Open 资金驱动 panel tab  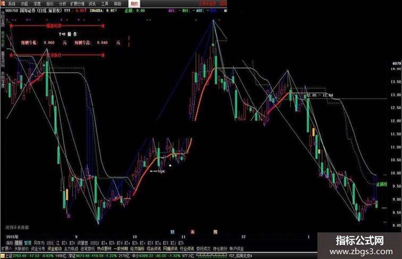(x=54, y=249)
